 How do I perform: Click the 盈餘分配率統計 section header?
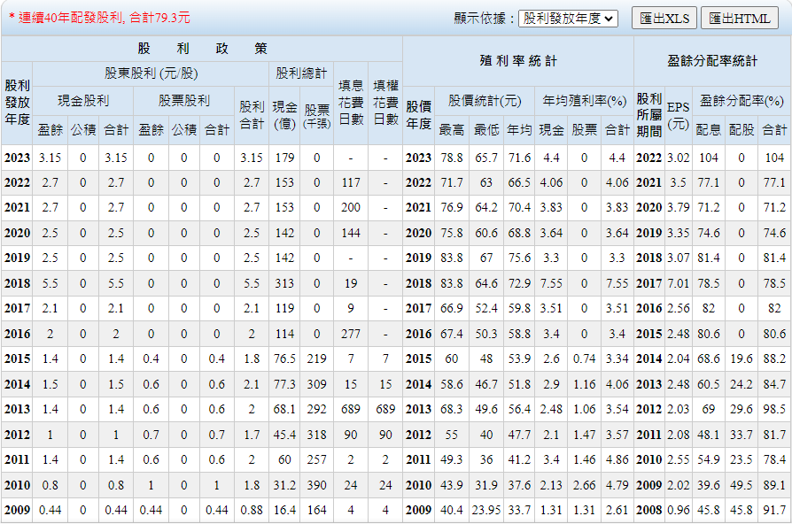(x=712, y=61)
